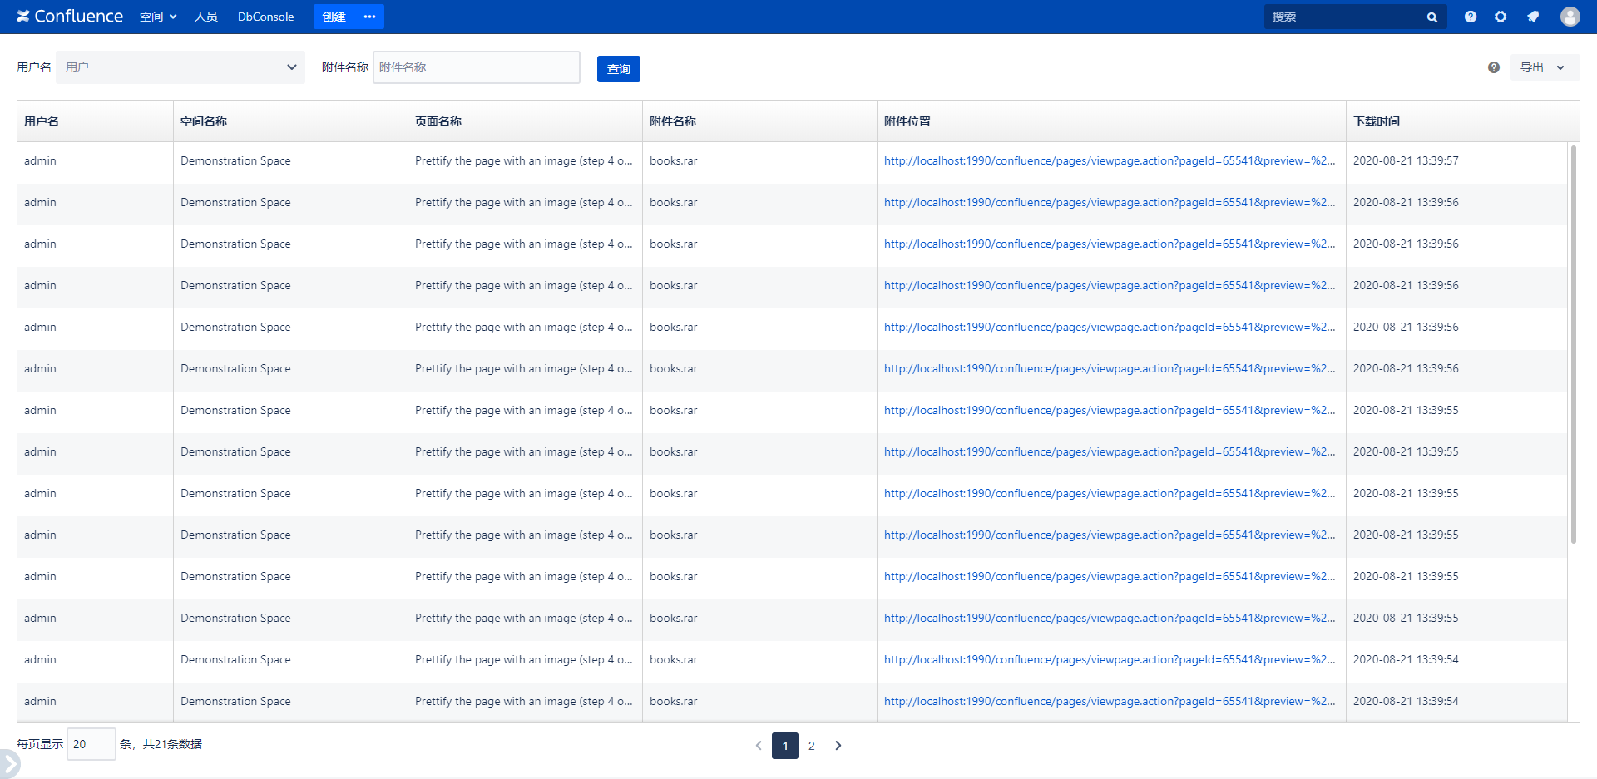
Task: Open the 人员 menu item
Action: coord(205,17)
